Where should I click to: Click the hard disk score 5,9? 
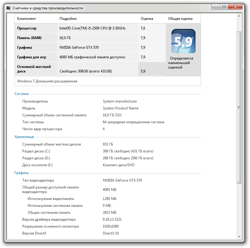tap(143, 71)
